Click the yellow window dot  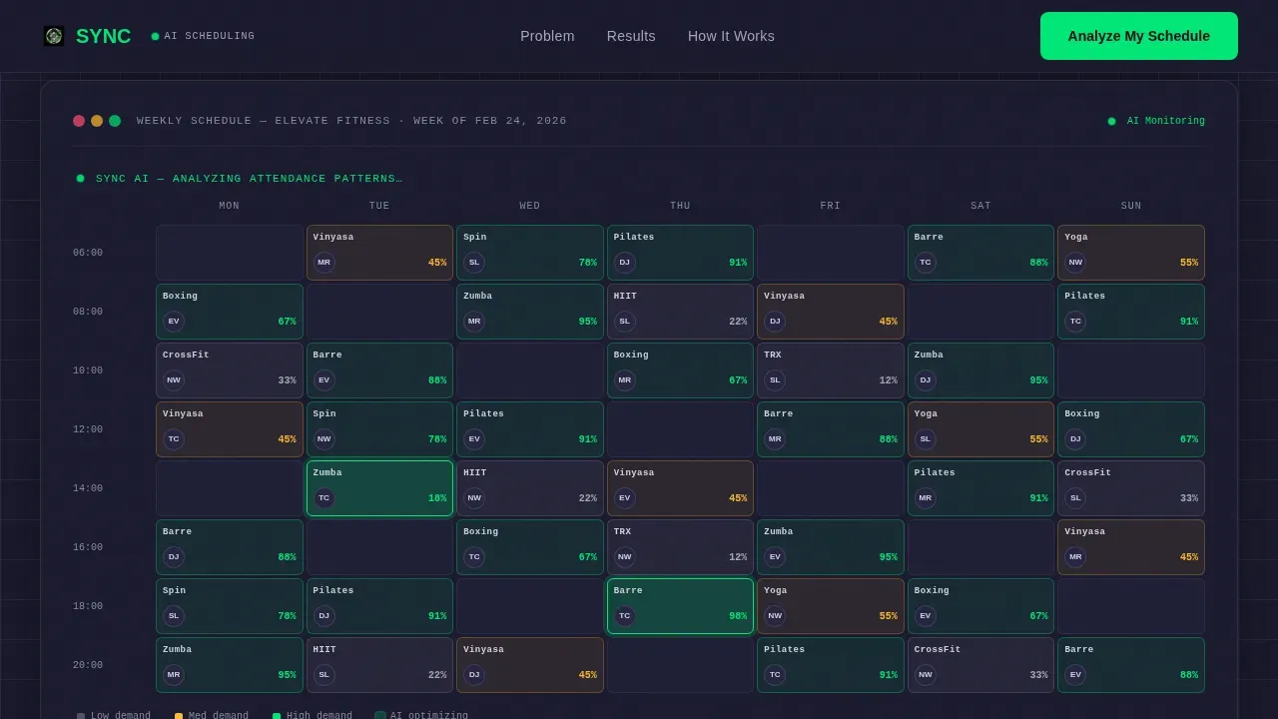coord(97,121)
